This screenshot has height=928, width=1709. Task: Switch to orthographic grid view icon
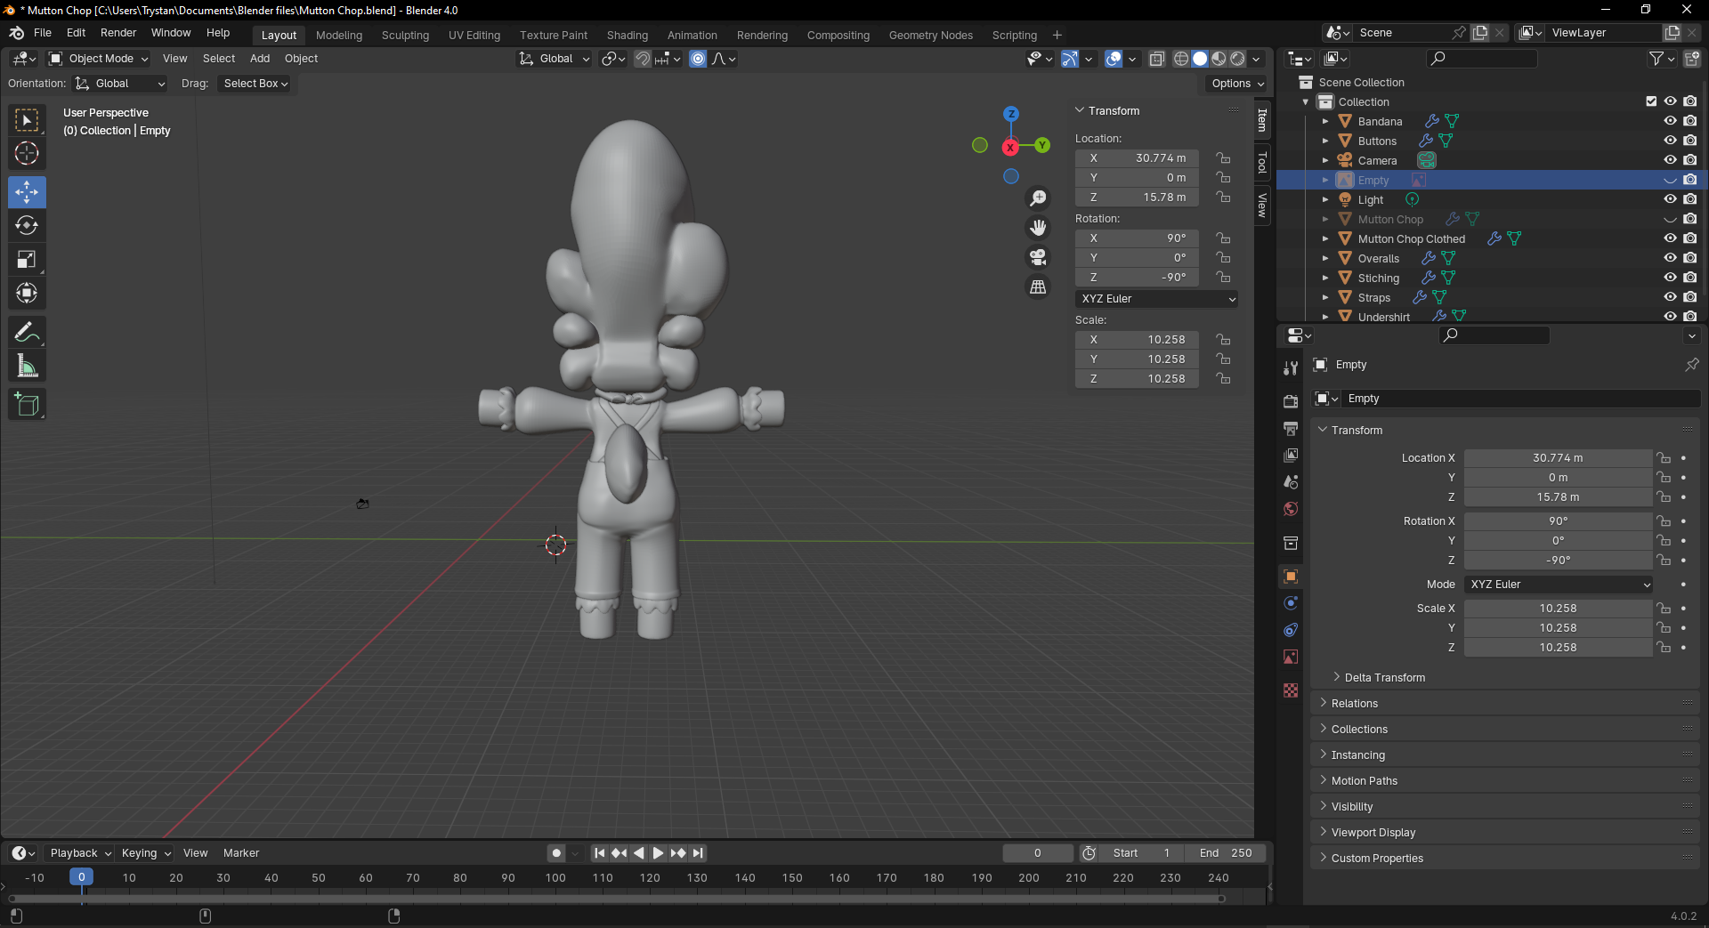tap(1038, 287)
